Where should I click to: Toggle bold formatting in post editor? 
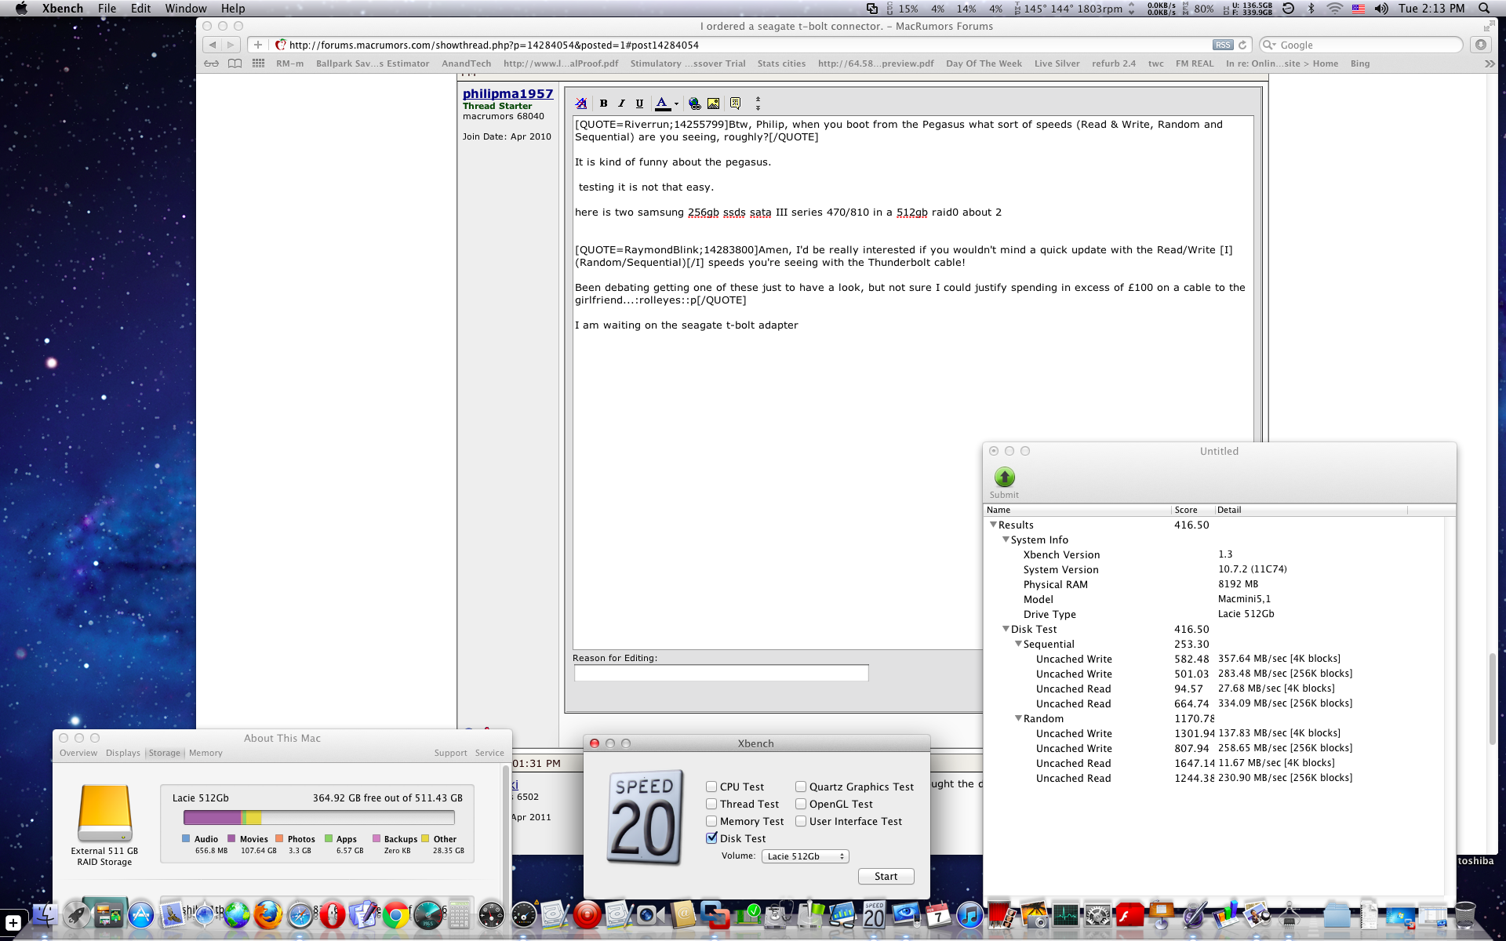pos(603,104)
